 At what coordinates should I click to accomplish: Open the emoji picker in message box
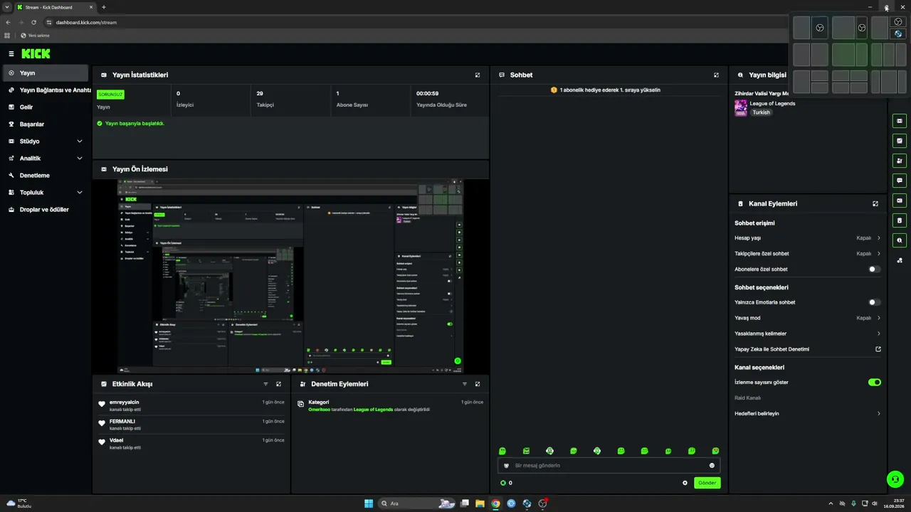click(x=712, y=466)
